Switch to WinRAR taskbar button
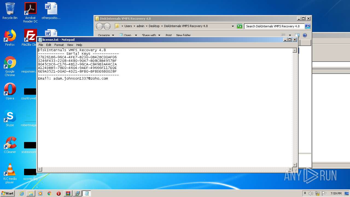 [68, 193]
